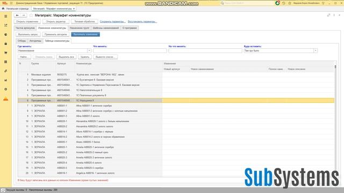The image size is (344, 193).
Task: Click the global search field in title bar
Action: [247, 3]
